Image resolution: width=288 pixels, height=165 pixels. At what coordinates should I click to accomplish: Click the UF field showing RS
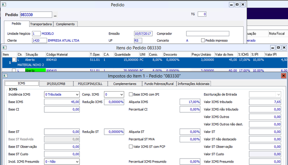click(x=138, y=40)
